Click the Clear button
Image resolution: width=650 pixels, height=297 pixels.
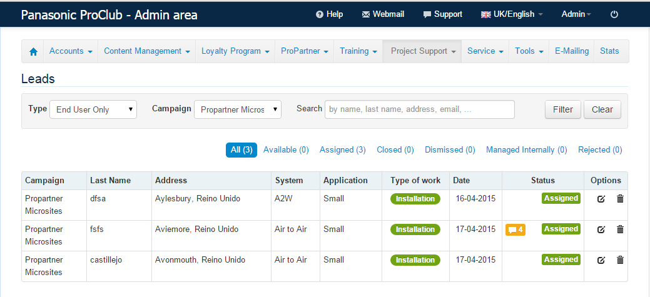602,109
